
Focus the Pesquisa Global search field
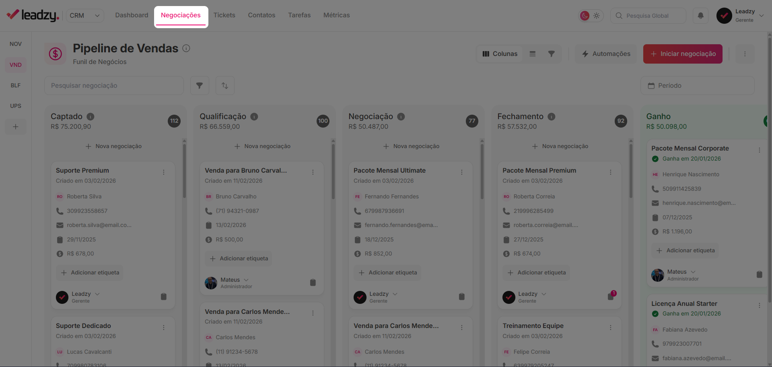point(648,16)
